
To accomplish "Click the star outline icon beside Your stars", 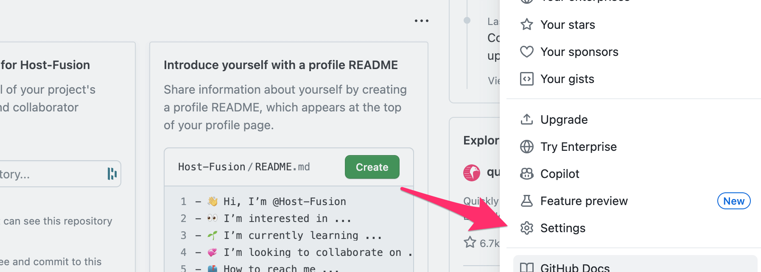I will point(526,25).
